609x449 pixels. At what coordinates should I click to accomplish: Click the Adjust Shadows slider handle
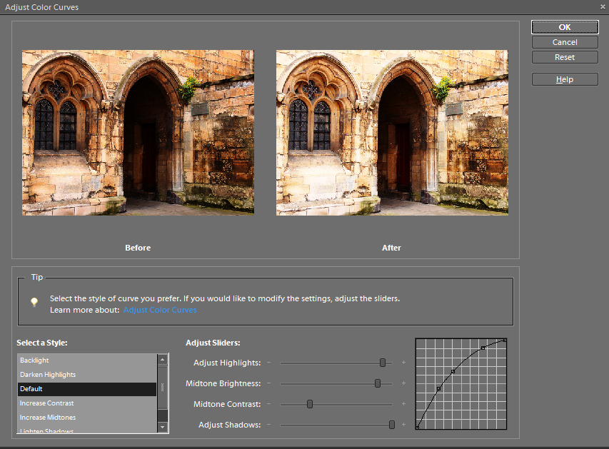[x=392, y=425]
